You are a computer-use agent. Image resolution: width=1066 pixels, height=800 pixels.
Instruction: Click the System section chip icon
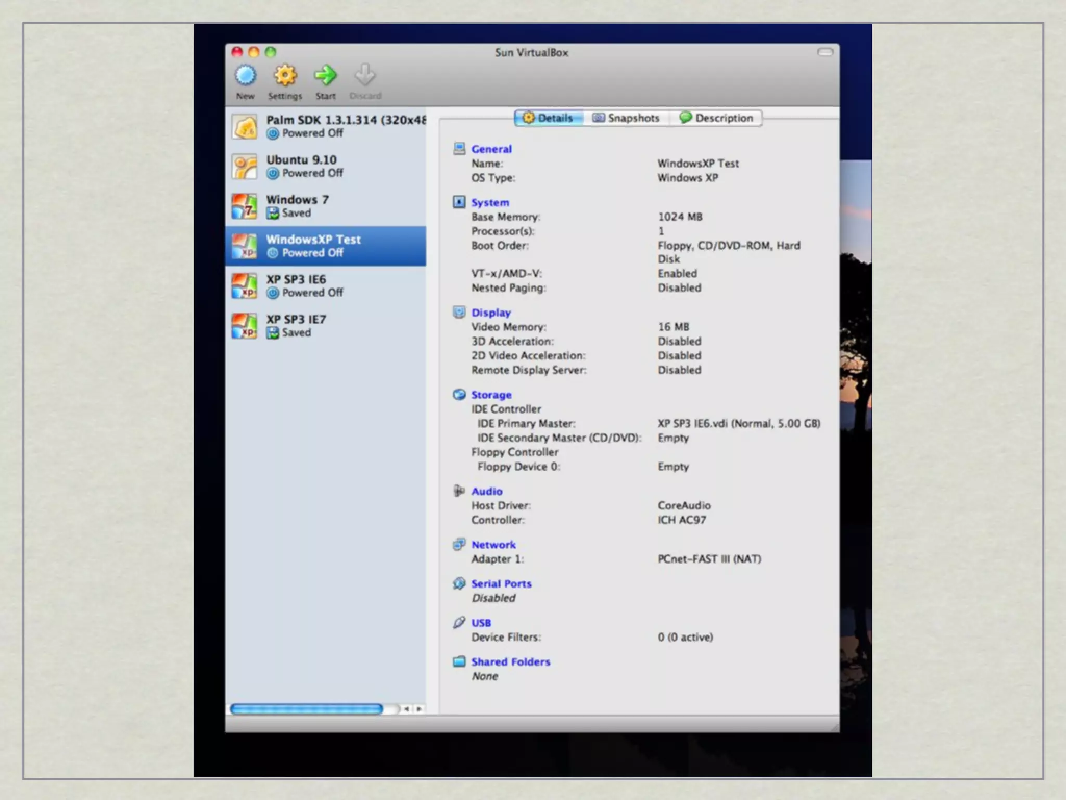(x=459, y=202)
